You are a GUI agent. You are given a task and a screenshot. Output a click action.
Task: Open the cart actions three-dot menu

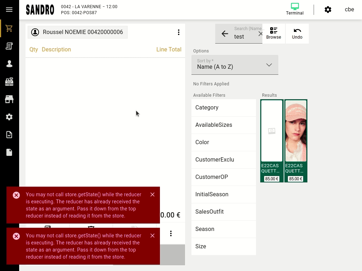pyautogui.click(x=171, y=233)
